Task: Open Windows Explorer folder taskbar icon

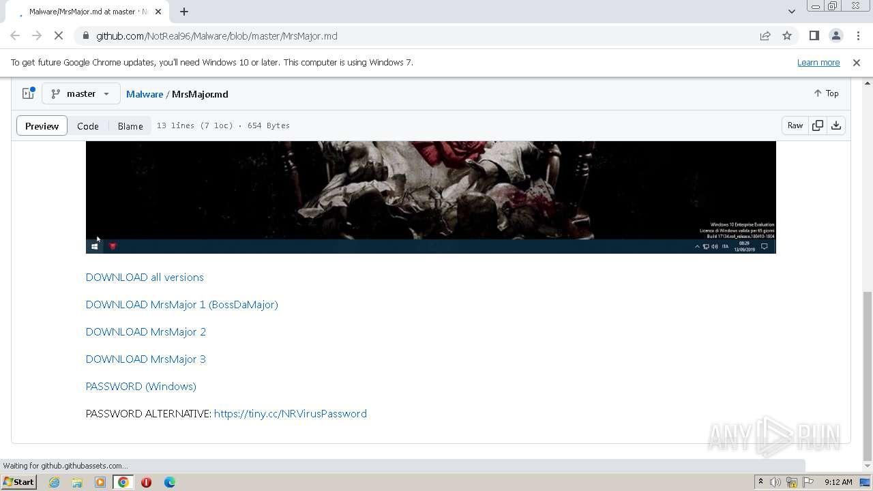Action: 77,482
